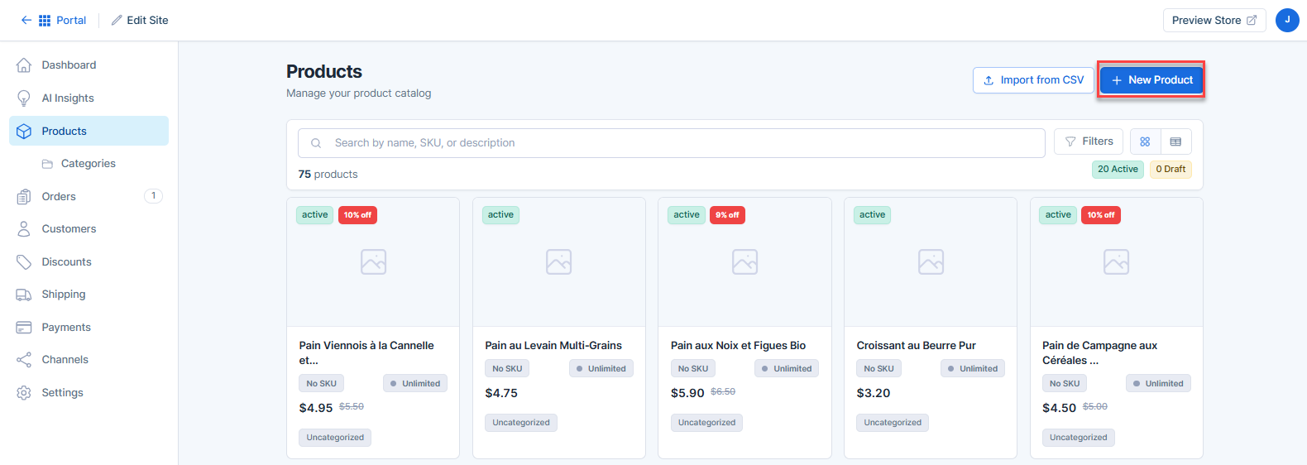Image resolution: width=1307 pixels, height=465 pixels.
Task: Click the Payments card icon
Action: [x=24, y=327]
